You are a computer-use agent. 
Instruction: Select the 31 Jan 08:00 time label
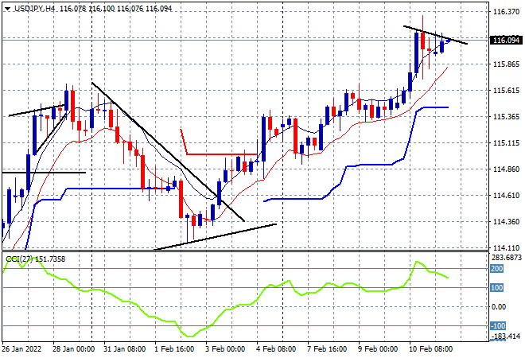click(125, 349)
